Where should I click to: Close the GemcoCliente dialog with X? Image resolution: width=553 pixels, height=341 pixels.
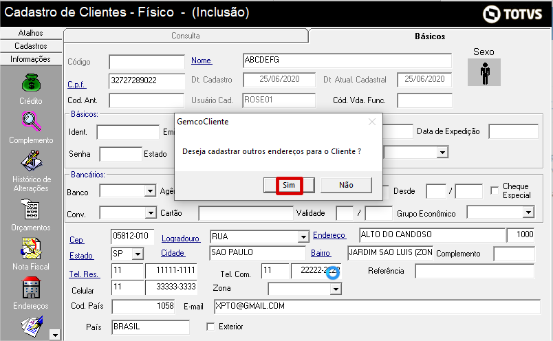click(371, 122)
